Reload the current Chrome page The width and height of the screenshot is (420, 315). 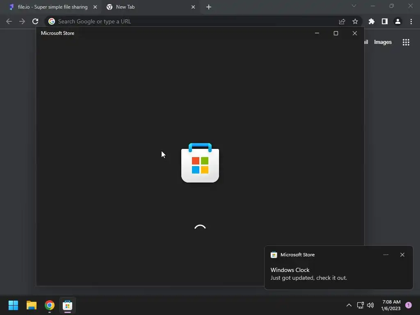[x=35, y=21]
